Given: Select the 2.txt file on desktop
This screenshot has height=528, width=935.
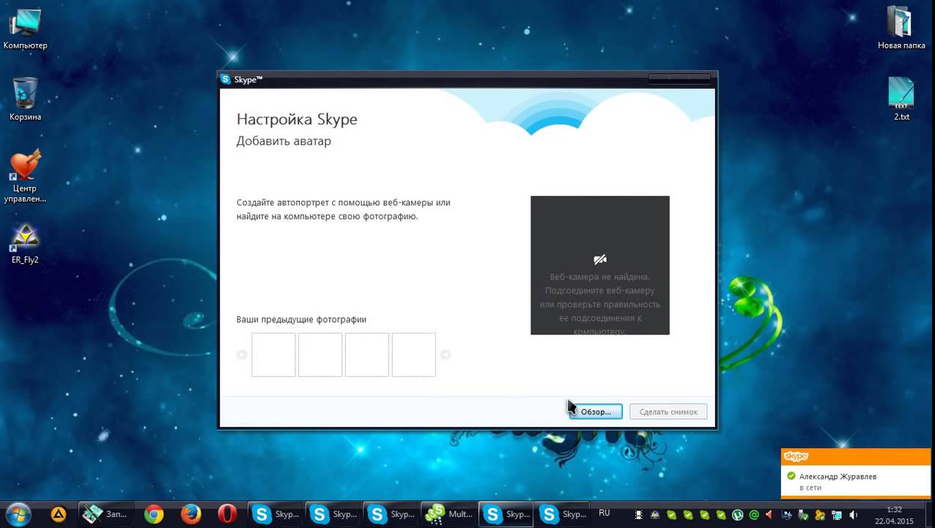Looking at the screenshot, I should click(901, 99).
